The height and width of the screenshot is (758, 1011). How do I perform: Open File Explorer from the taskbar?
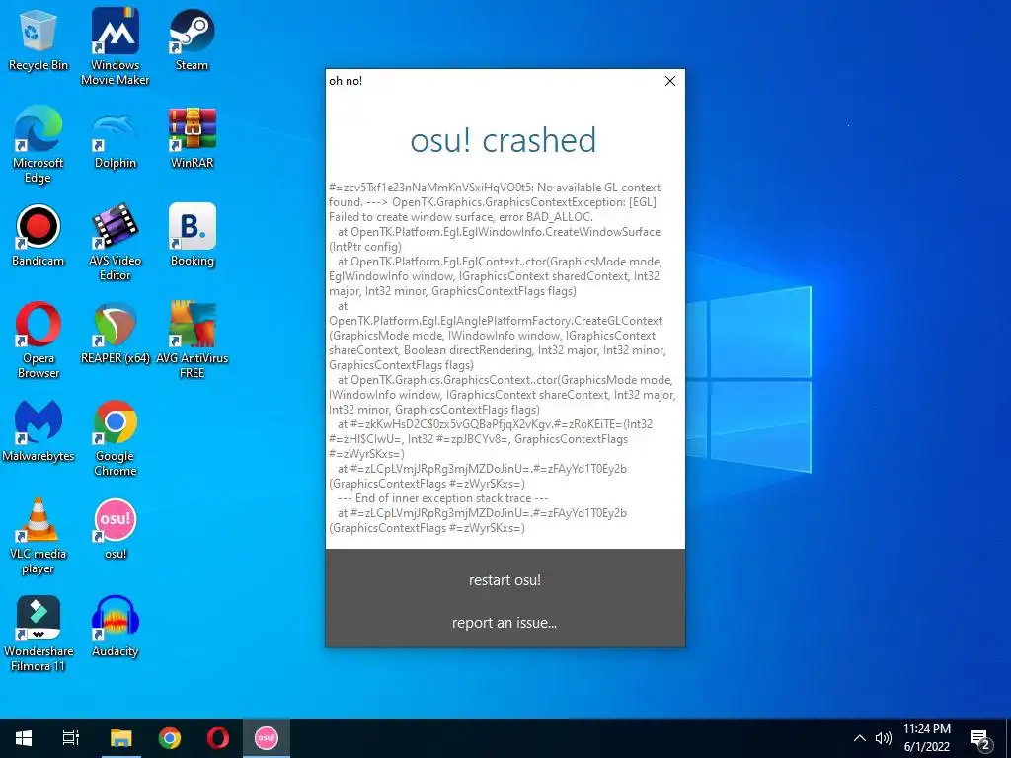[x=120, y=738]
